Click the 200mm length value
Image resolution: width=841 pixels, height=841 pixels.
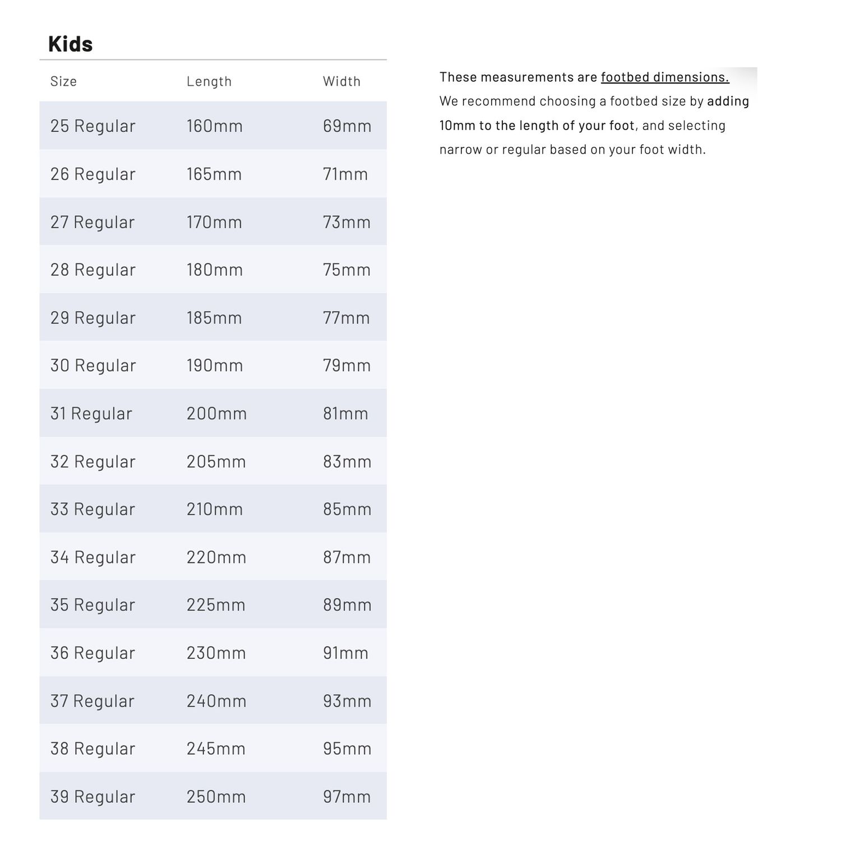[216, 414]
